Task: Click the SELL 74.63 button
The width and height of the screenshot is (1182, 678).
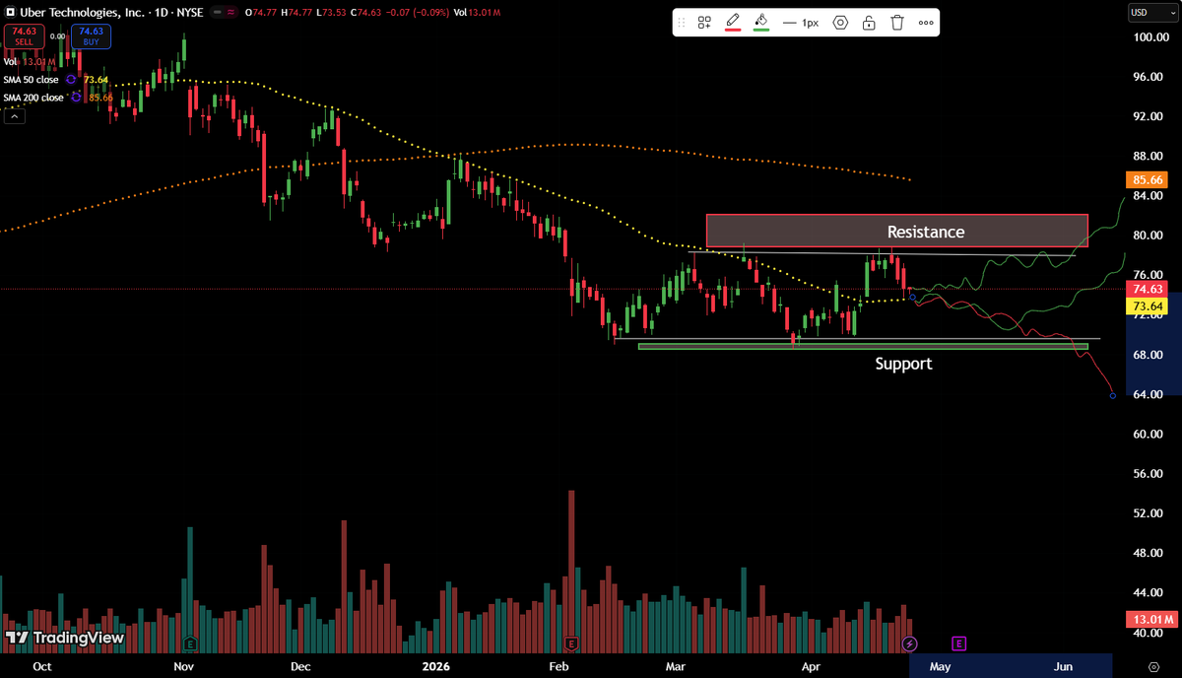Action: coord(24,36)
